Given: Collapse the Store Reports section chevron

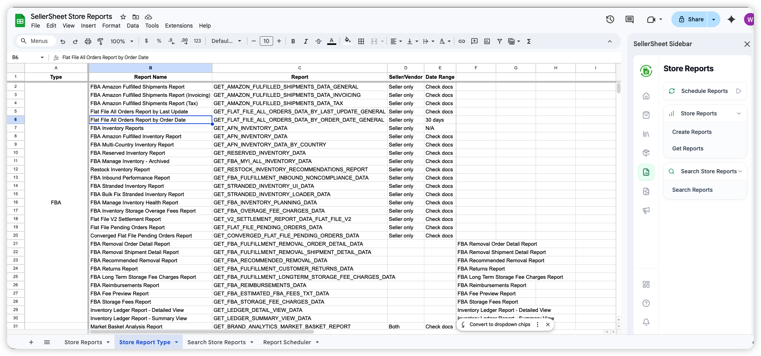Looking at the screenshot, I should click(739, 113).
